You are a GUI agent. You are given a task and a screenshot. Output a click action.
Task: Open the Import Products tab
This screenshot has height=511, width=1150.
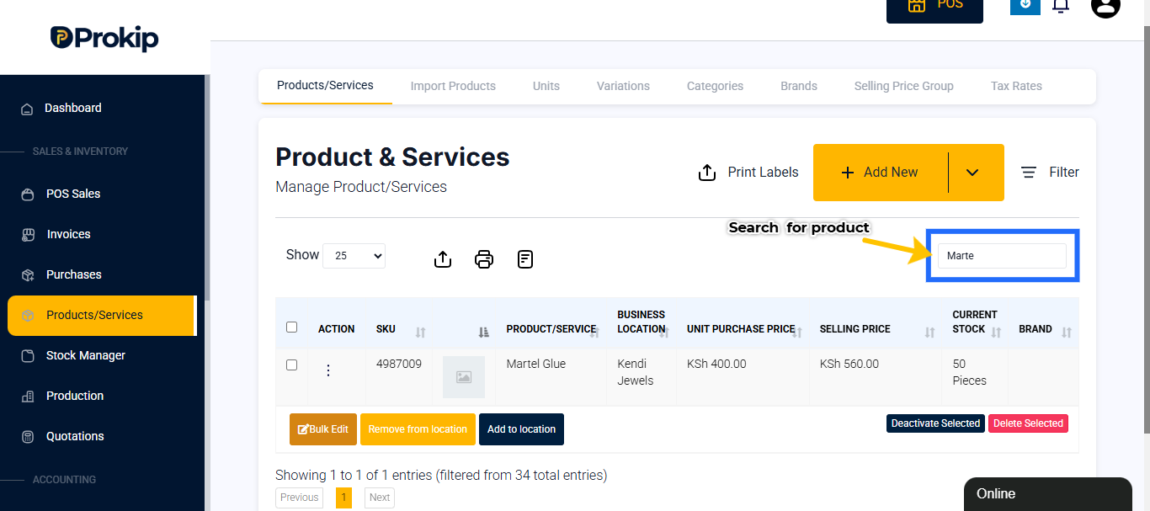tap(453, 86)
